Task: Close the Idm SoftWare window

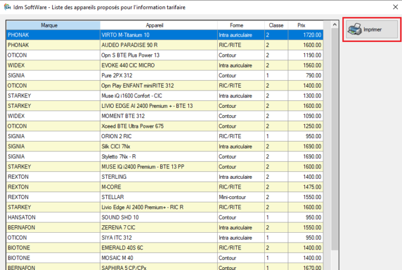Action: [x=395, y=7]
